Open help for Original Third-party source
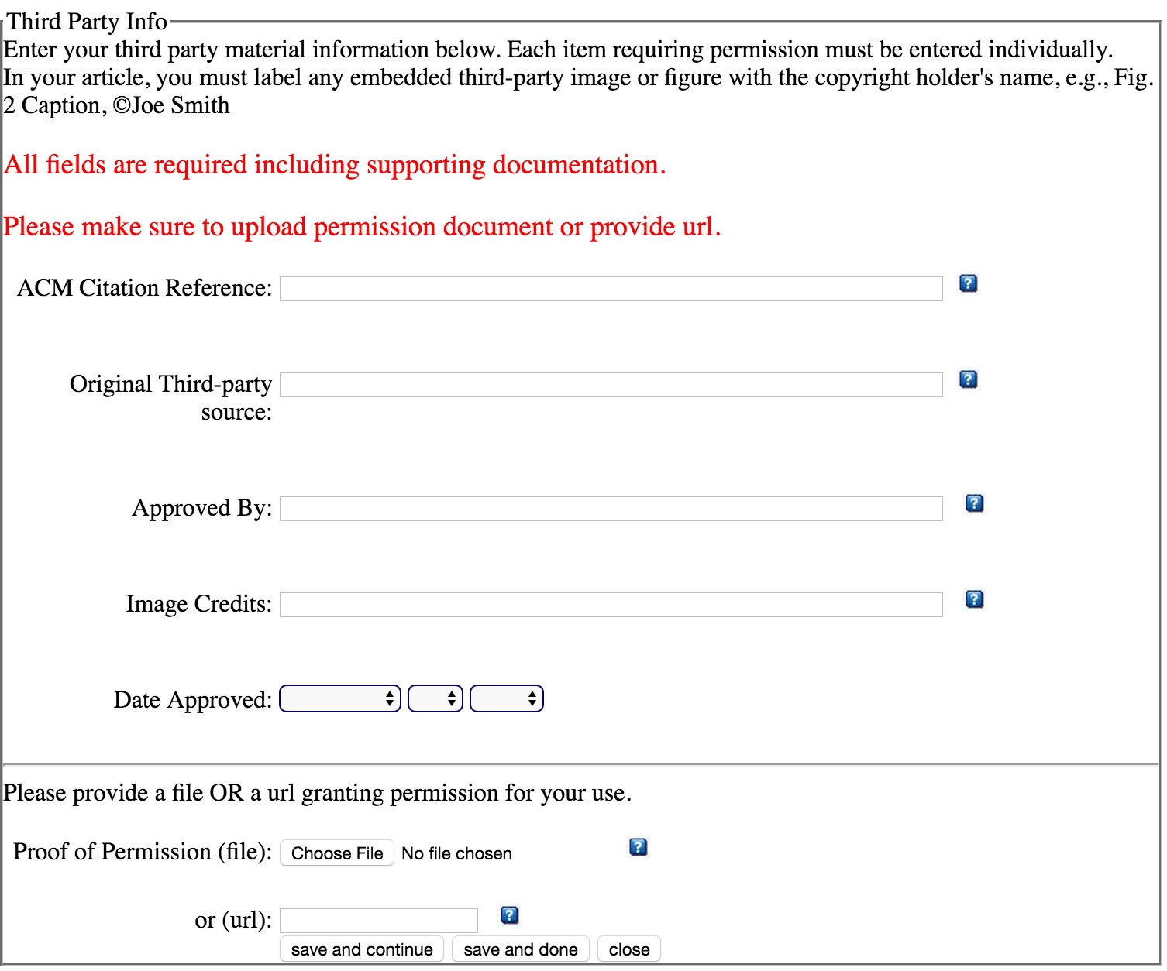 click(x=968, y=380)
